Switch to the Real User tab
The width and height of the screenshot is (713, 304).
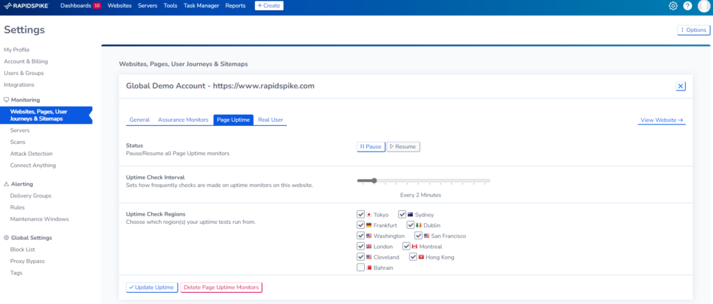tap(271, 120)
